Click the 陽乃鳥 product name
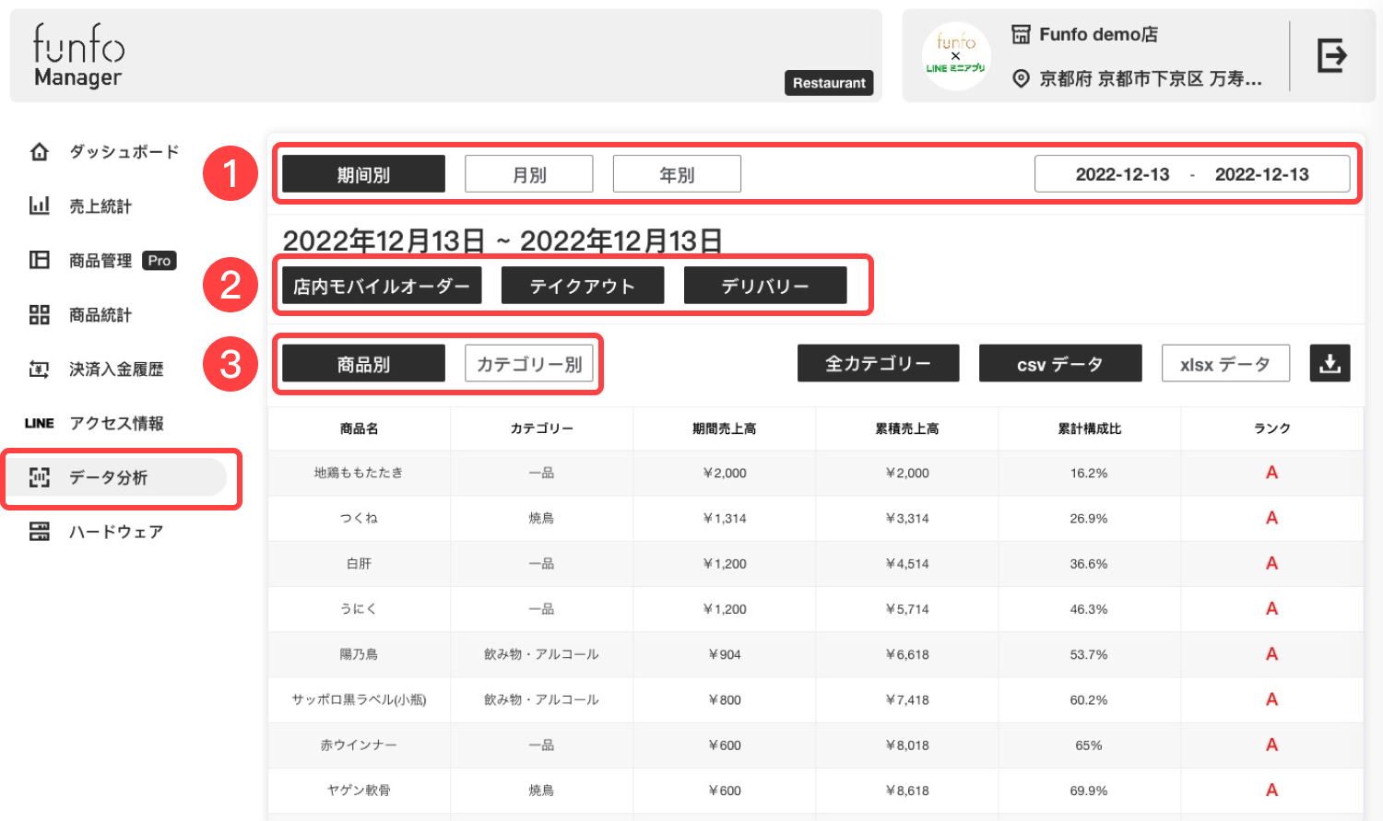The width and height of the screenshot is (1383, 821). 359,654
